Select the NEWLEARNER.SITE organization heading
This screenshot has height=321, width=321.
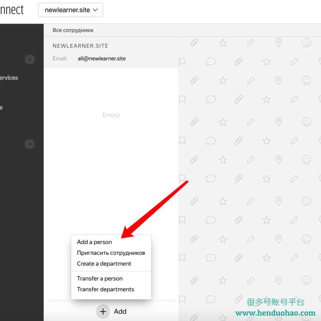(x=80, y=46)
